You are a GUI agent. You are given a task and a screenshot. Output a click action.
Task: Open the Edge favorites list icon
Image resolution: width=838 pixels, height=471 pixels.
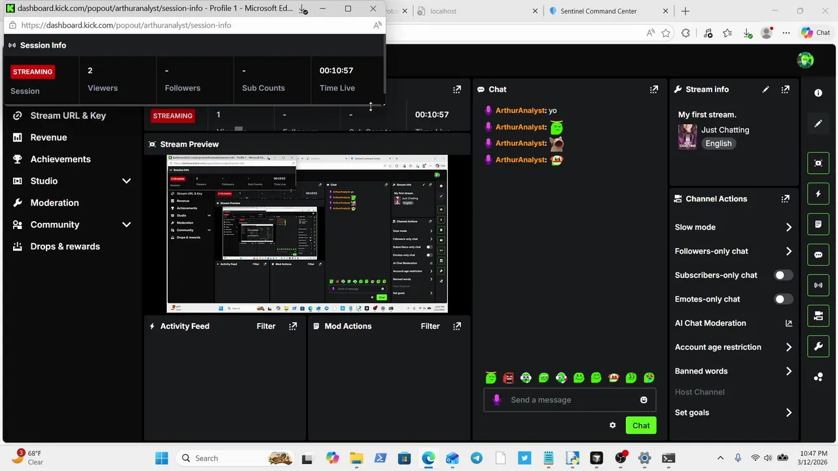727,33
